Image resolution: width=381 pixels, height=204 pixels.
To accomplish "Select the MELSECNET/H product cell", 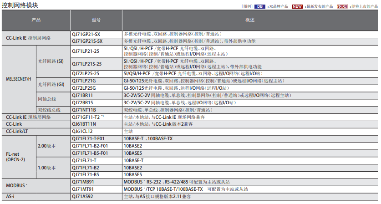I will (x=19, y=79).
